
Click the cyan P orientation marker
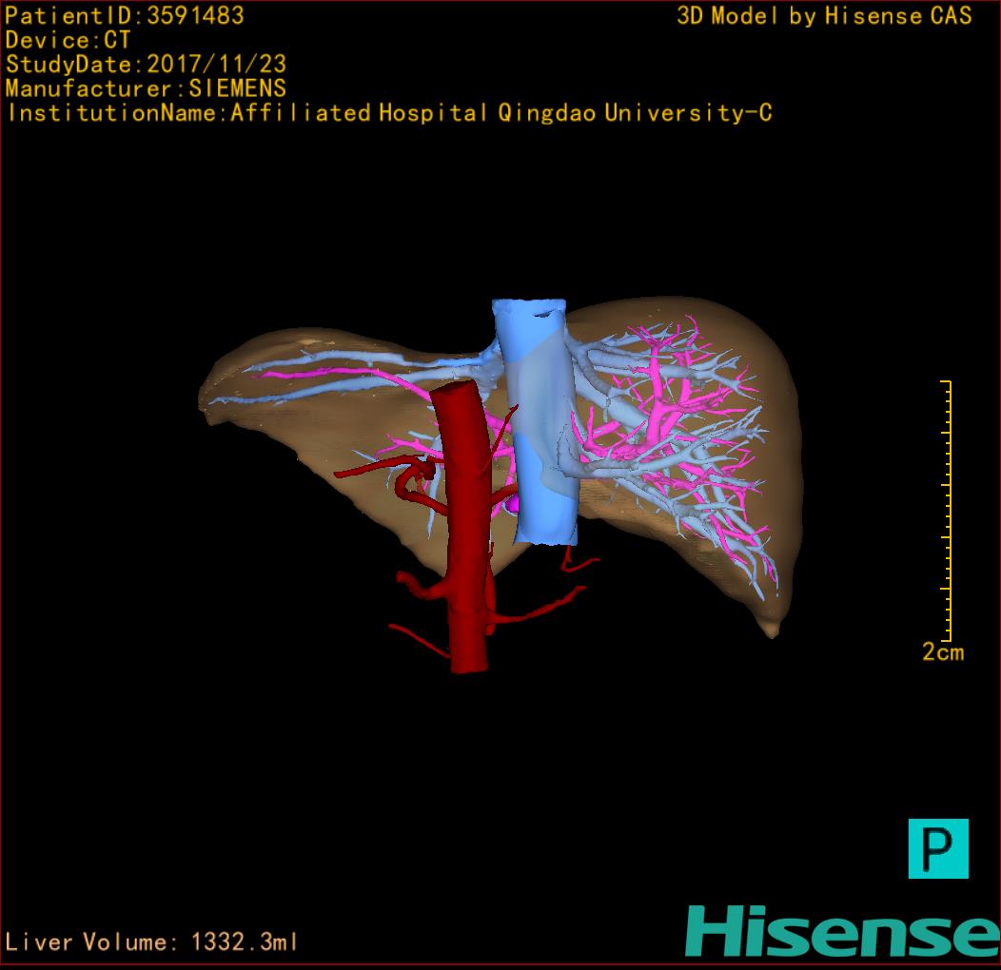coord(938,848)
